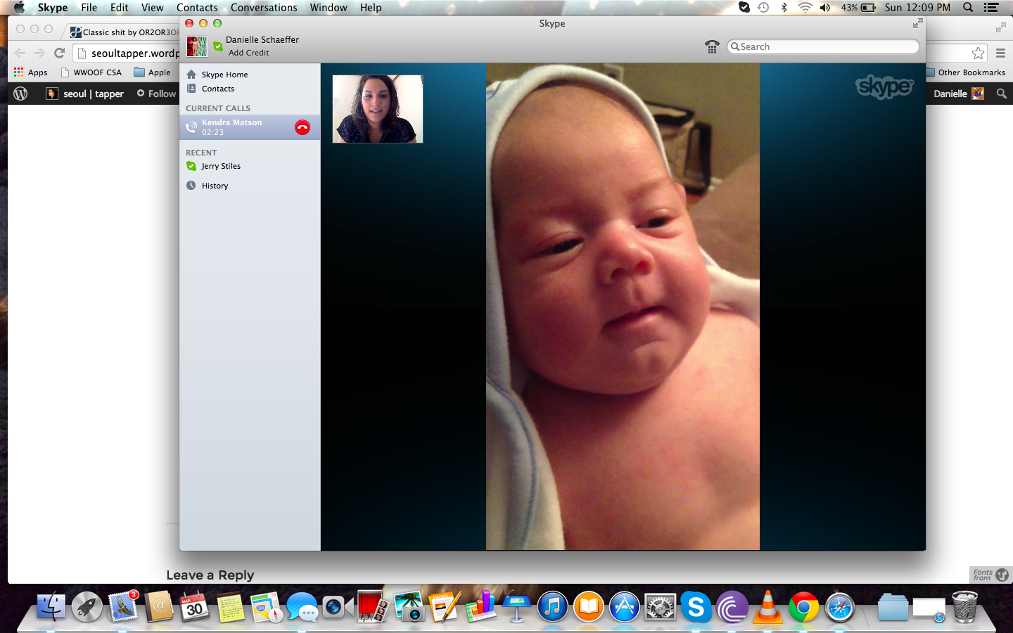Open call History in sidebar
Screen dimensions: 1013x633
[215, 186]
